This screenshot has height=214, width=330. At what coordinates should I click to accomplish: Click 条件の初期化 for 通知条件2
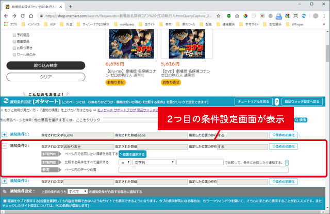[283, 147]
